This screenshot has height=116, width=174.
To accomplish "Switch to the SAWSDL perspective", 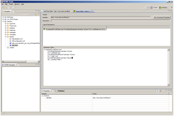I will (x=163, y=8).
